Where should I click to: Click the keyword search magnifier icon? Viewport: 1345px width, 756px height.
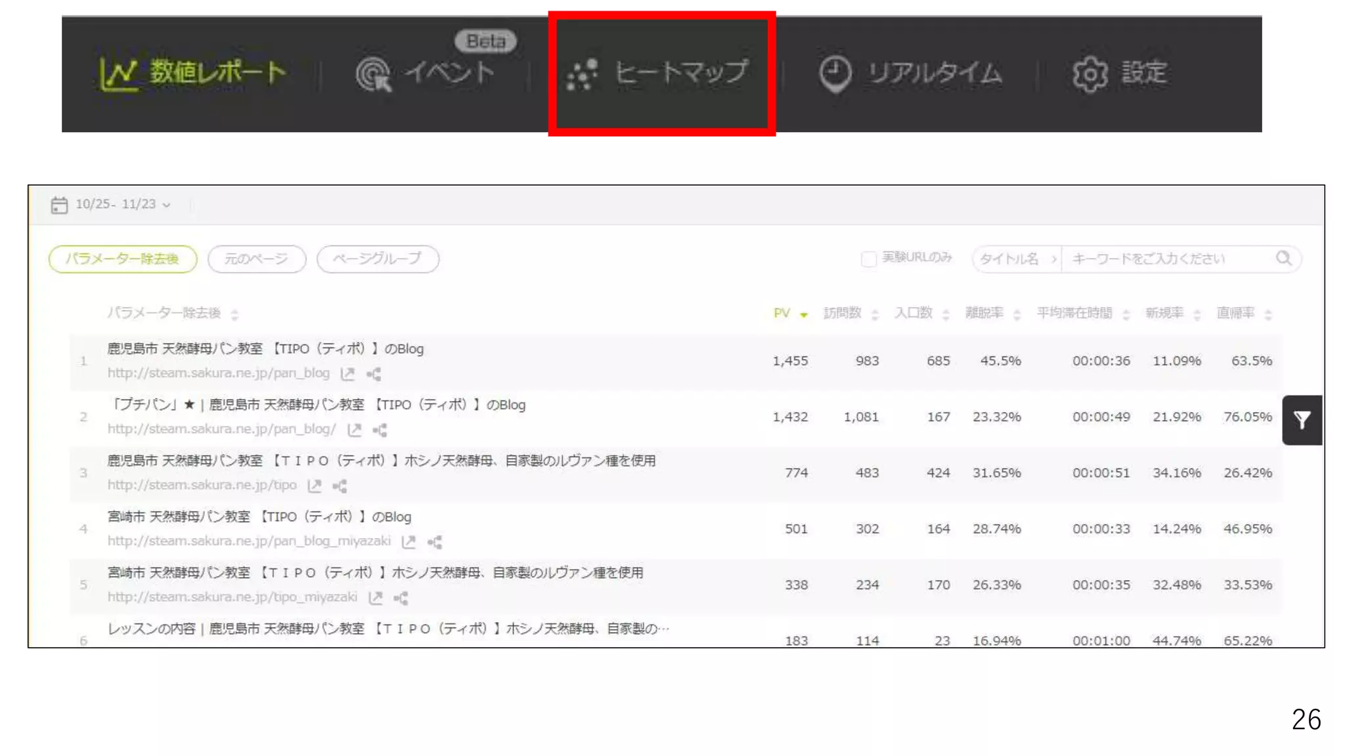point(1283,258)
